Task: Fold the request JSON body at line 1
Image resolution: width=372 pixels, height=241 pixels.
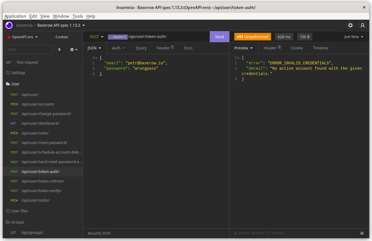Action: (96, 58)
